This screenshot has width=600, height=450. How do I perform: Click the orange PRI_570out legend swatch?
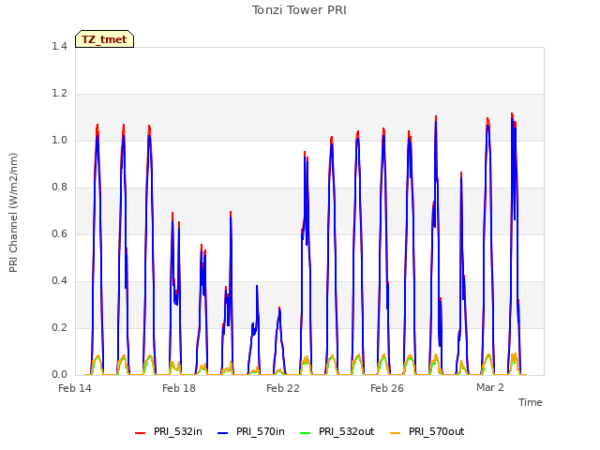click(x=396, y=433)
